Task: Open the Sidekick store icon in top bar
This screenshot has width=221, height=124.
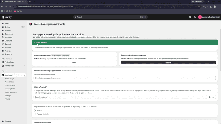Action: pyautogui.click(x=190, y=17)
